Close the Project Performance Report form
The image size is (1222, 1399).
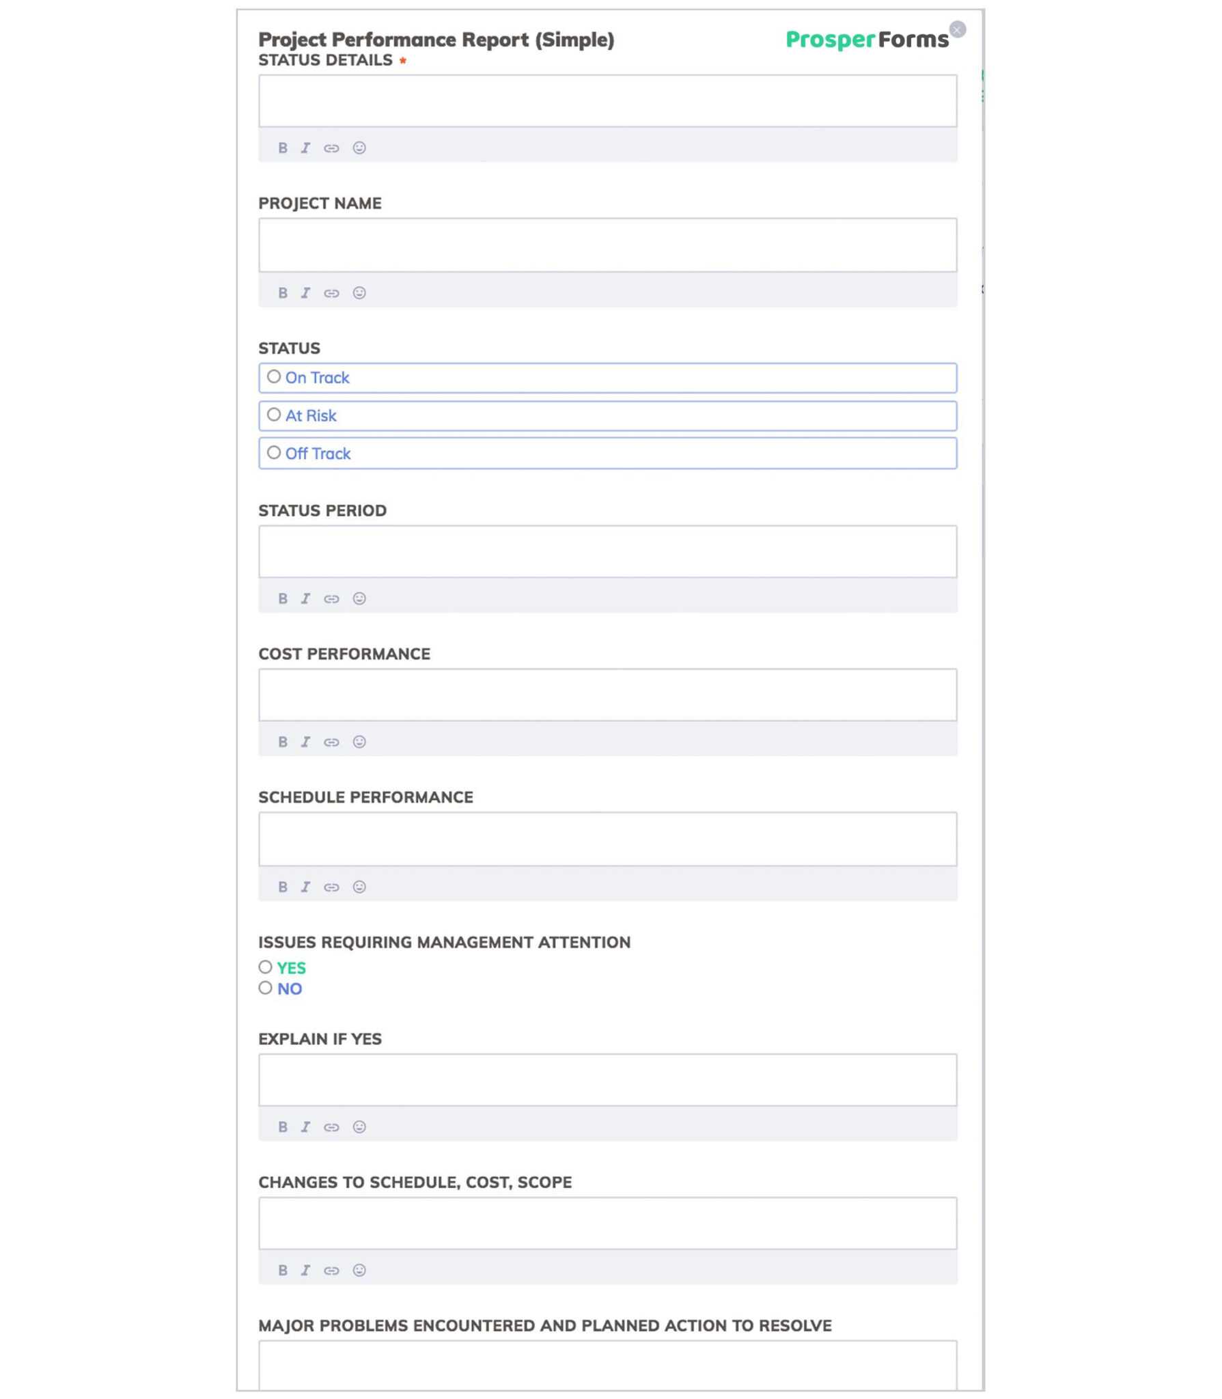click(958, 28)
